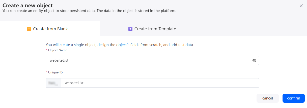Click the purple download-arrow Template icon

tap(130, 29)
